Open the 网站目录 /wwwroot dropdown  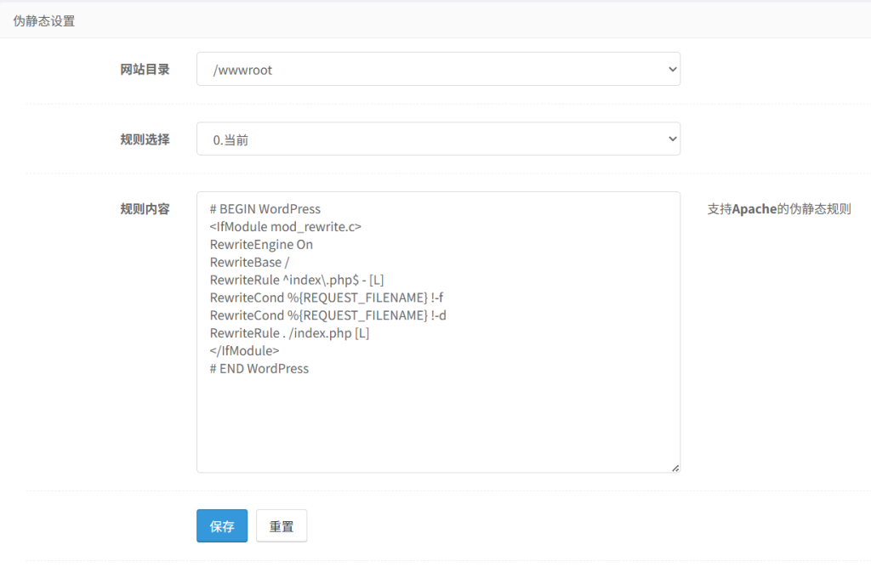click(x=438, y=69)
